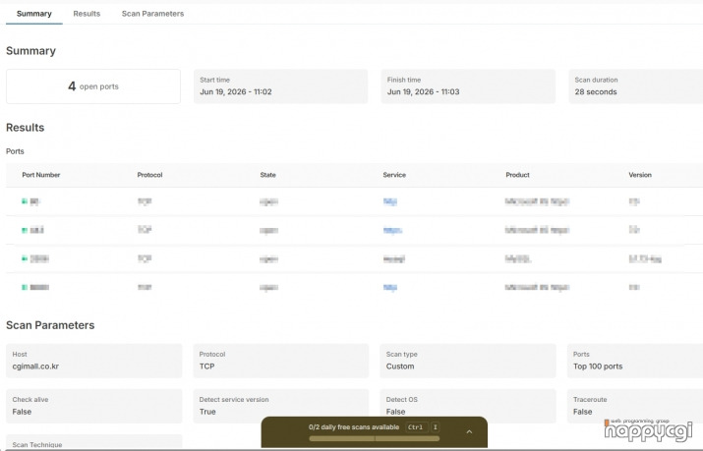Click the Protocol column header
The height and width of the screenshot is (451, 703).
[149, 175]
